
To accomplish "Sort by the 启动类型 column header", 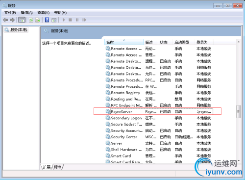I will [x=184, y=42].
